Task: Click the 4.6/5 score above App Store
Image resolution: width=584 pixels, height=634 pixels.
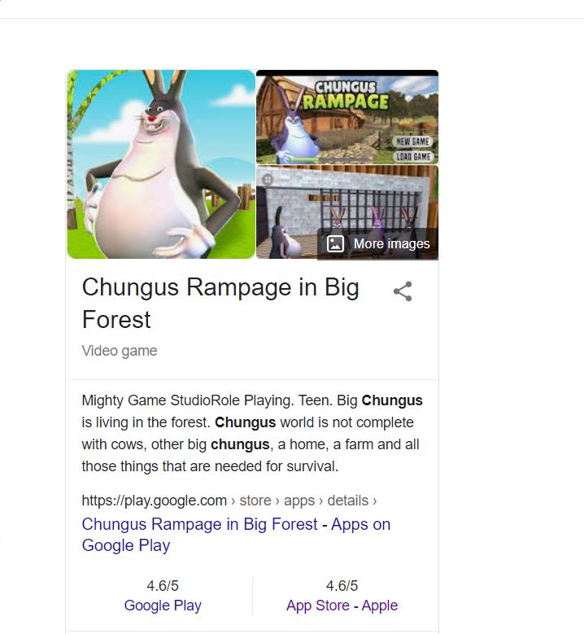Action: [342, 585]
